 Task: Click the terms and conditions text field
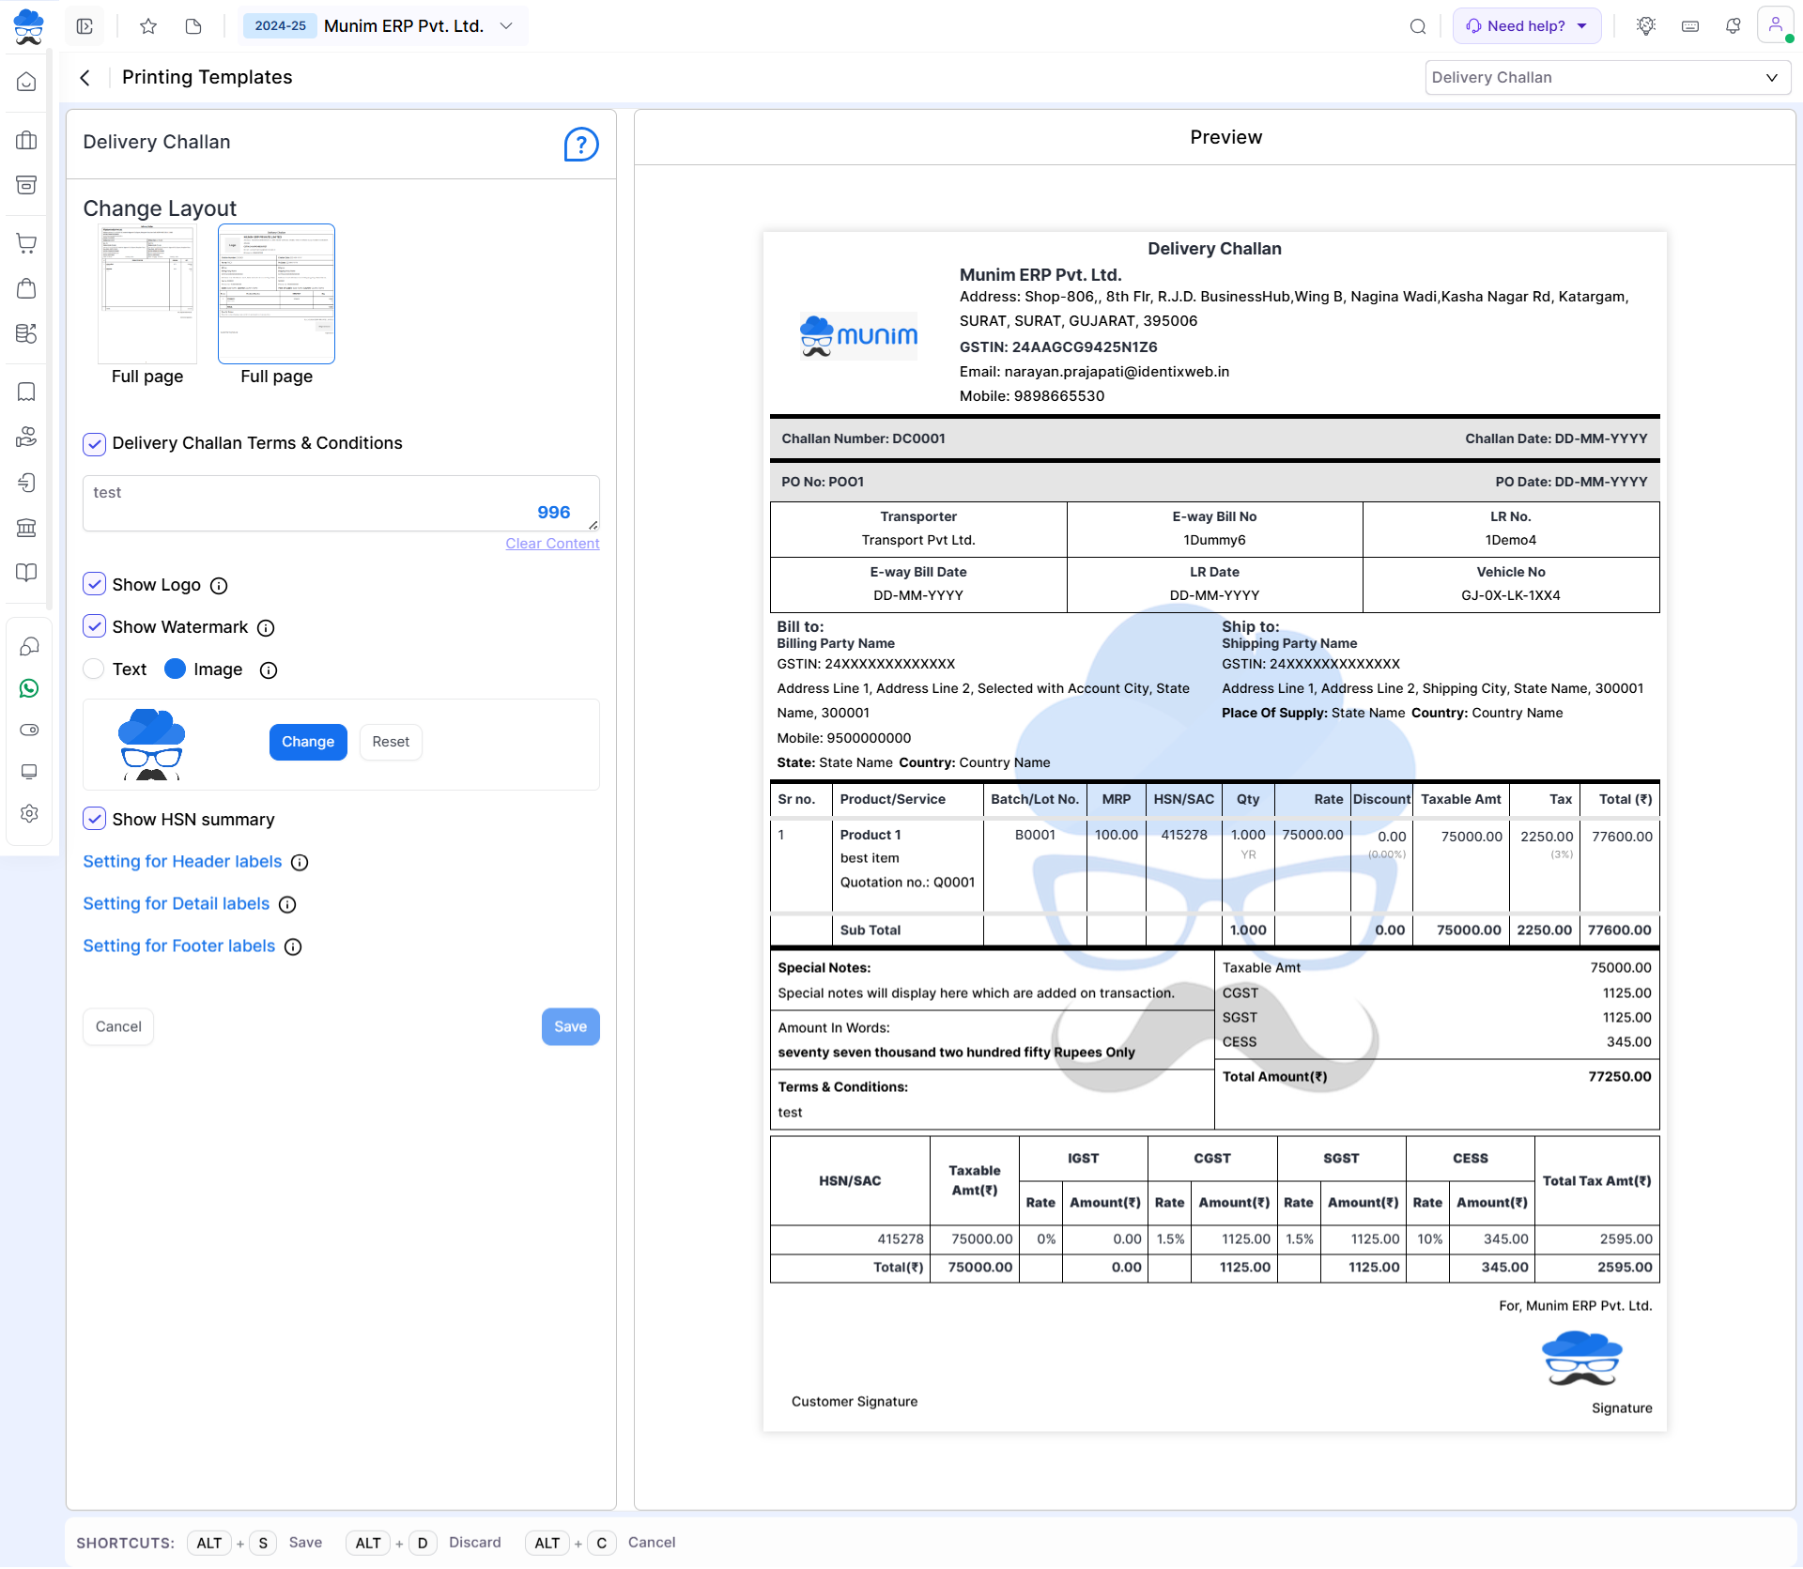click(x=341, y=503)
